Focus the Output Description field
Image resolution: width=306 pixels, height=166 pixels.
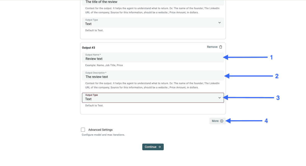pos(153,76)
